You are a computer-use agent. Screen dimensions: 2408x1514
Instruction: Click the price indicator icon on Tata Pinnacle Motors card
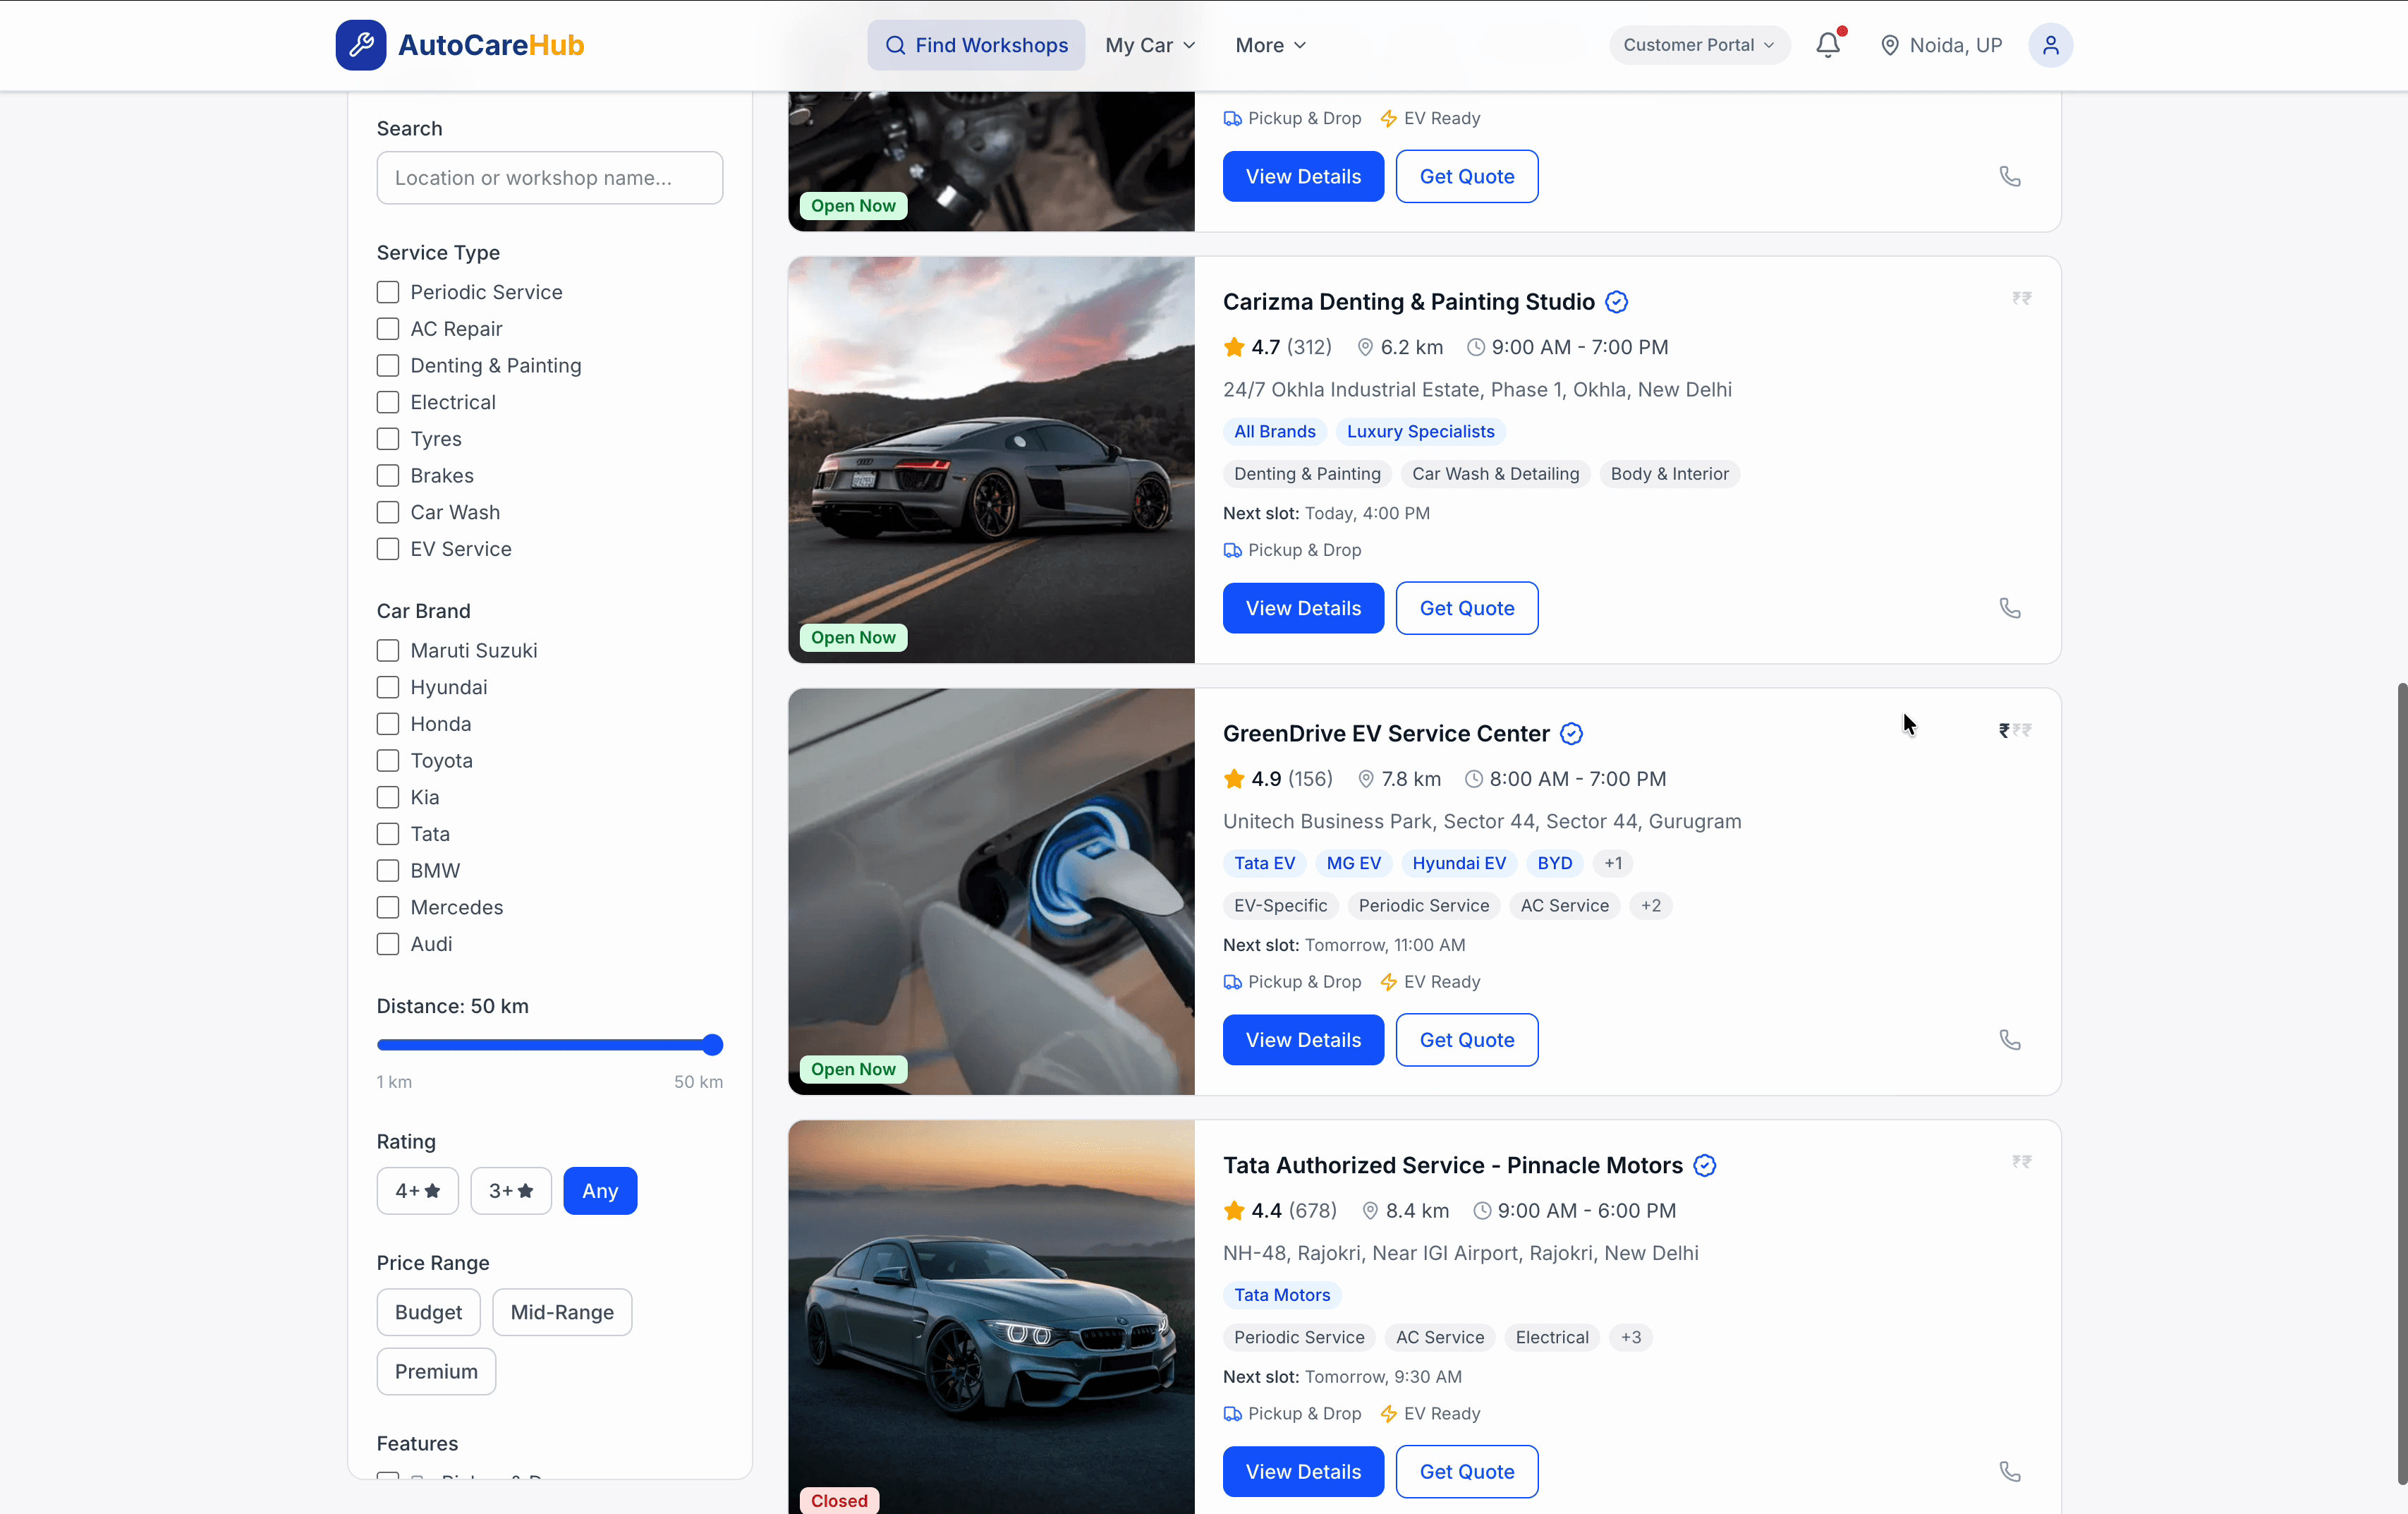click(2021, 1162)
